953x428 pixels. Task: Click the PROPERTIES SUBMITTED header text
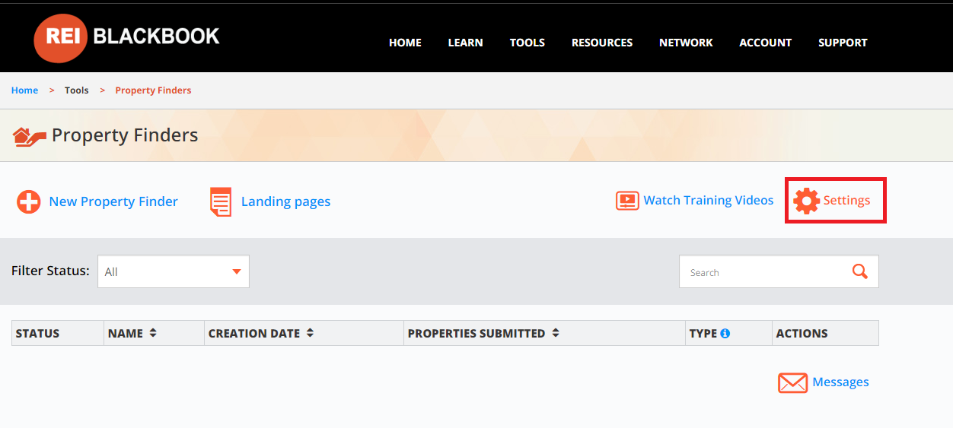coord(476,333)
